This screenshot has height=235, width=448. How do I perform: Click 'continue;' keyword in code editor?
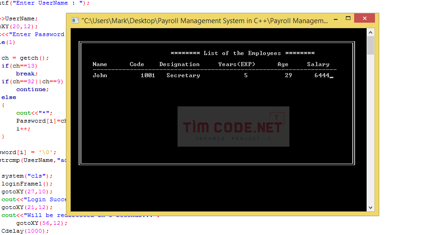[32, 89]
